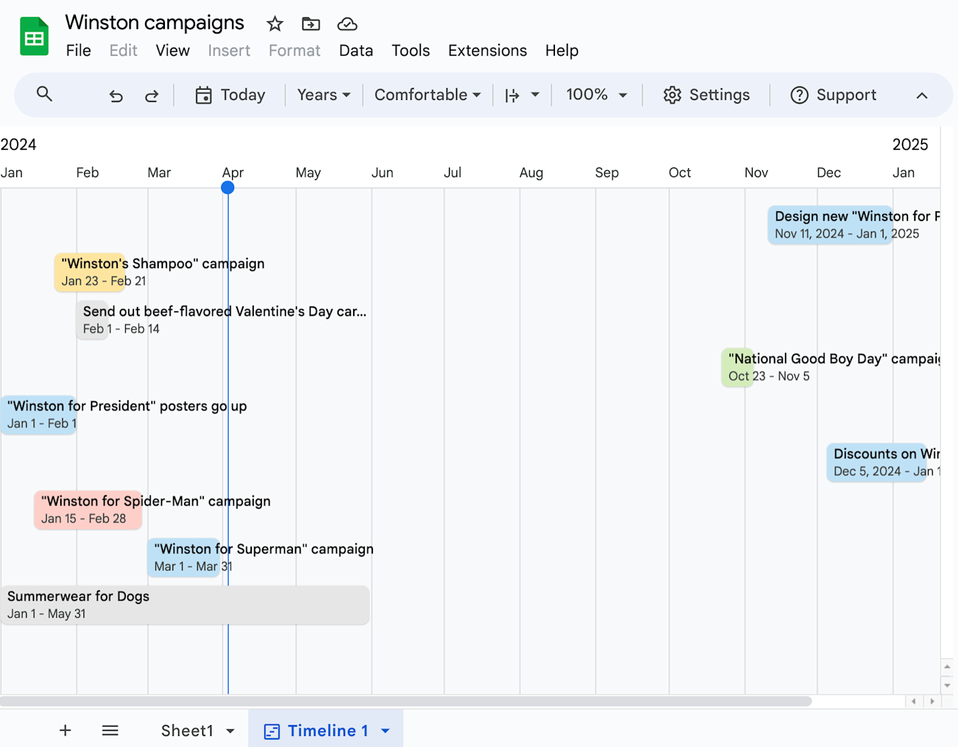Screen dimensions: 958x747
Task: Open the Tools menu
Action: [411, 51]
